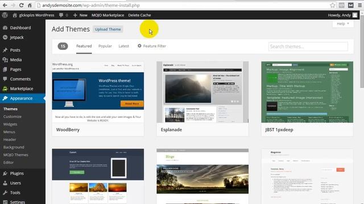Bookmark page with star icon

[x=332, y=5]
